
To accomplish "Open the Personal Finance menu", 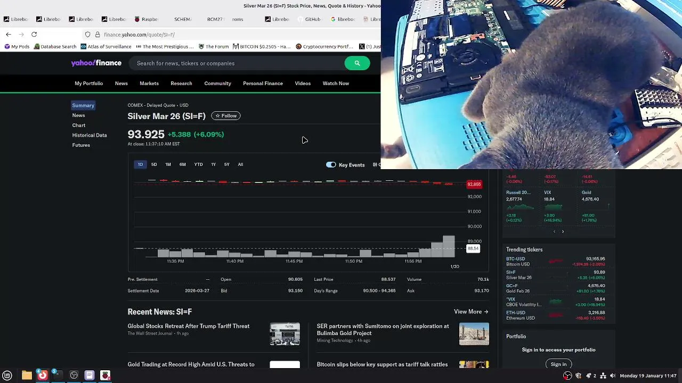I will tap(263, 84).
